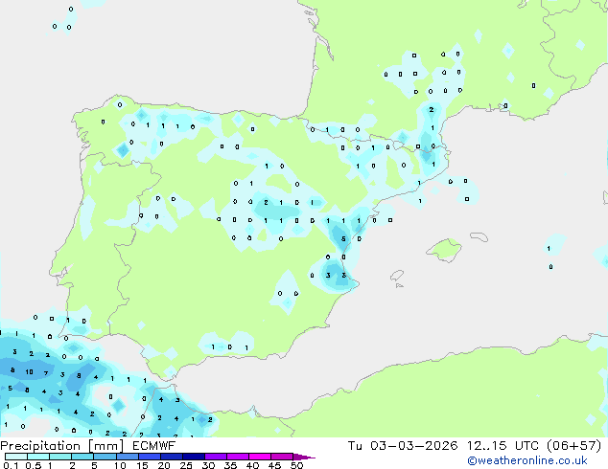
Task: Click the Ibiza island outline
Action: point(397,276)
